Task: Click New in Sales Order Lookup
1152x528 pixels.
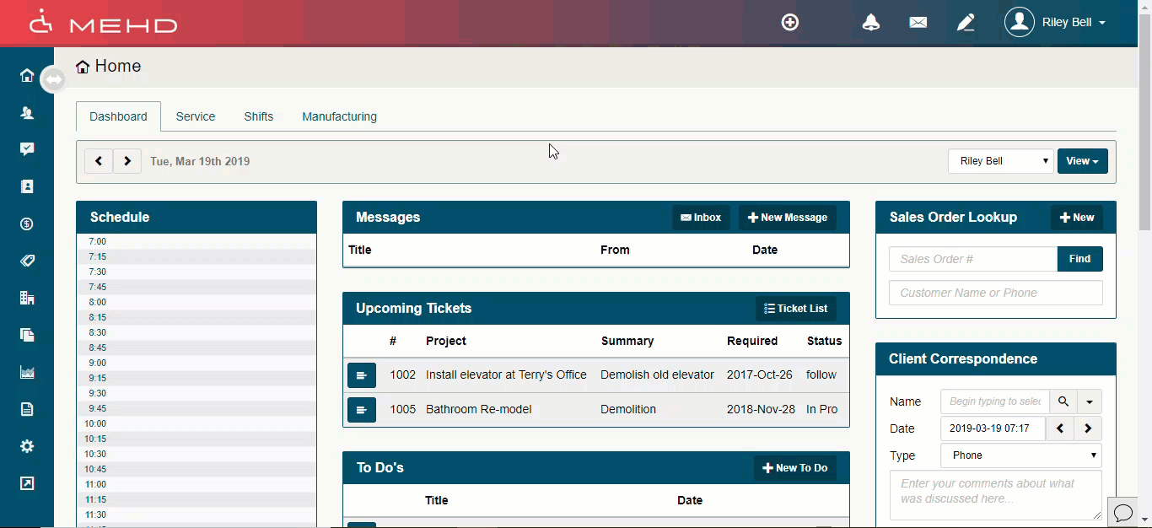Action: pyautogui.click(x=1076, y=218)
